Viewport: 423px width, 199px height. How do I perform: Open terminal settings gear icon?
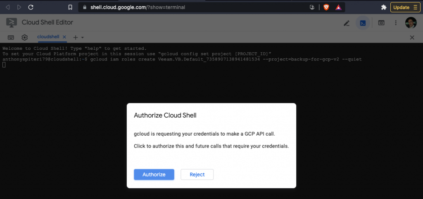[24, 37]
